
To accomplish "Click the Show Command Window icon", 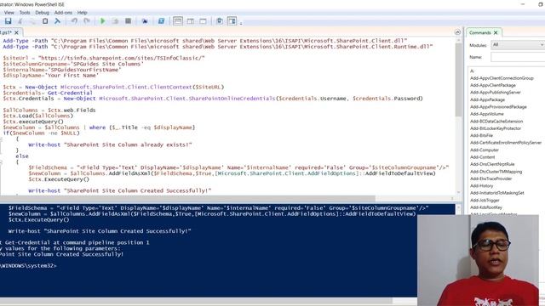I will click(x=220, y=21).
